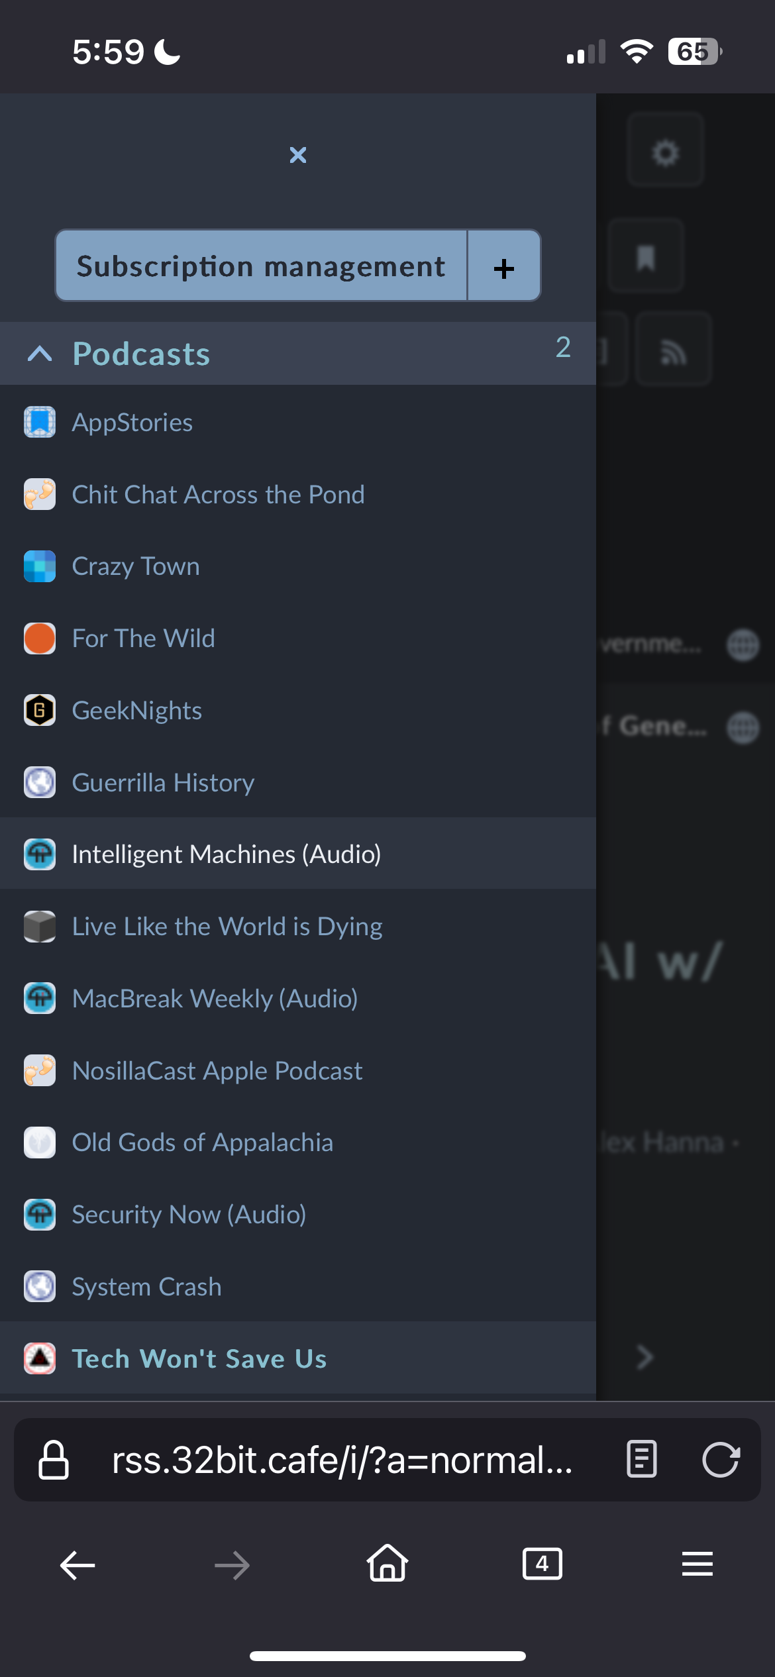Open the Security Now (Audio) podcast

coord(188,1215)
